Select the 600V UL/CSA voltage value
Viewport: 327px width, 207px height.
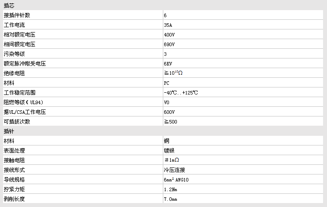(169, 112)
